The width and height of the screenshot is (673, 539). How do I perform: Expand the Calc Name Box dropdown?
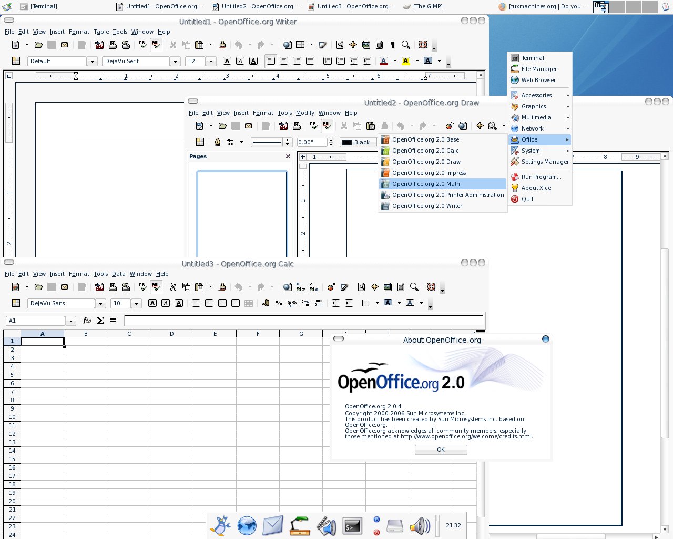pos(70,321)
